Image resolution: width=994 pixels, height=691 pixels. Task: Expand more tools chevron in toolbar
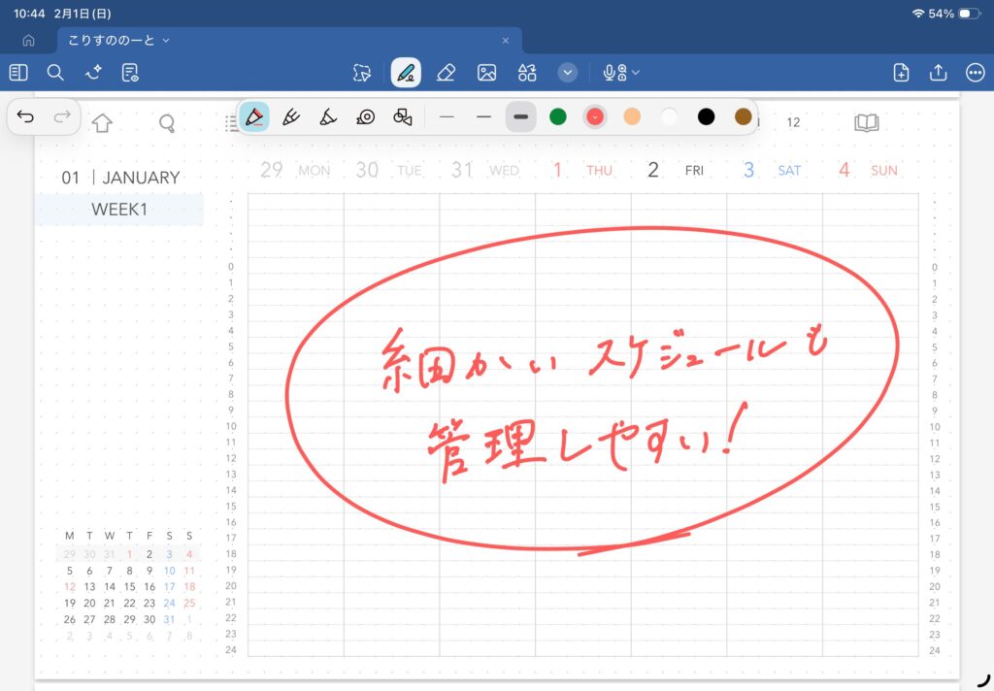(x=568, y=73)
